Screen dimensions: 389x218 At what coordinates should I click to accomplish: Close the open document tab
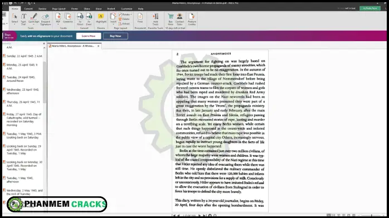click(x=99, y=46)
